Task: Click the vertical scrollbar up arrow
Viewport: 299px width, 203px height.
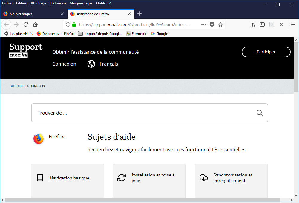Action: [x=296, y=40]
